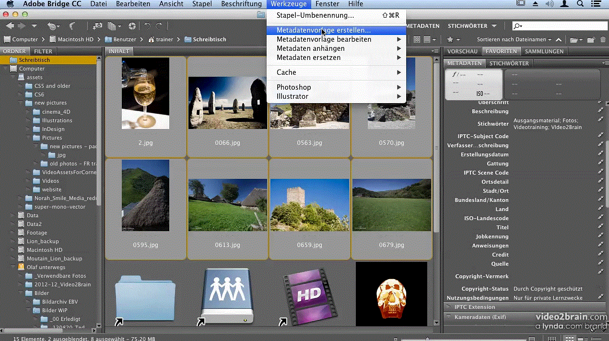Click the thumbnail quality checkerboard icon

click(x=417, y=39)
